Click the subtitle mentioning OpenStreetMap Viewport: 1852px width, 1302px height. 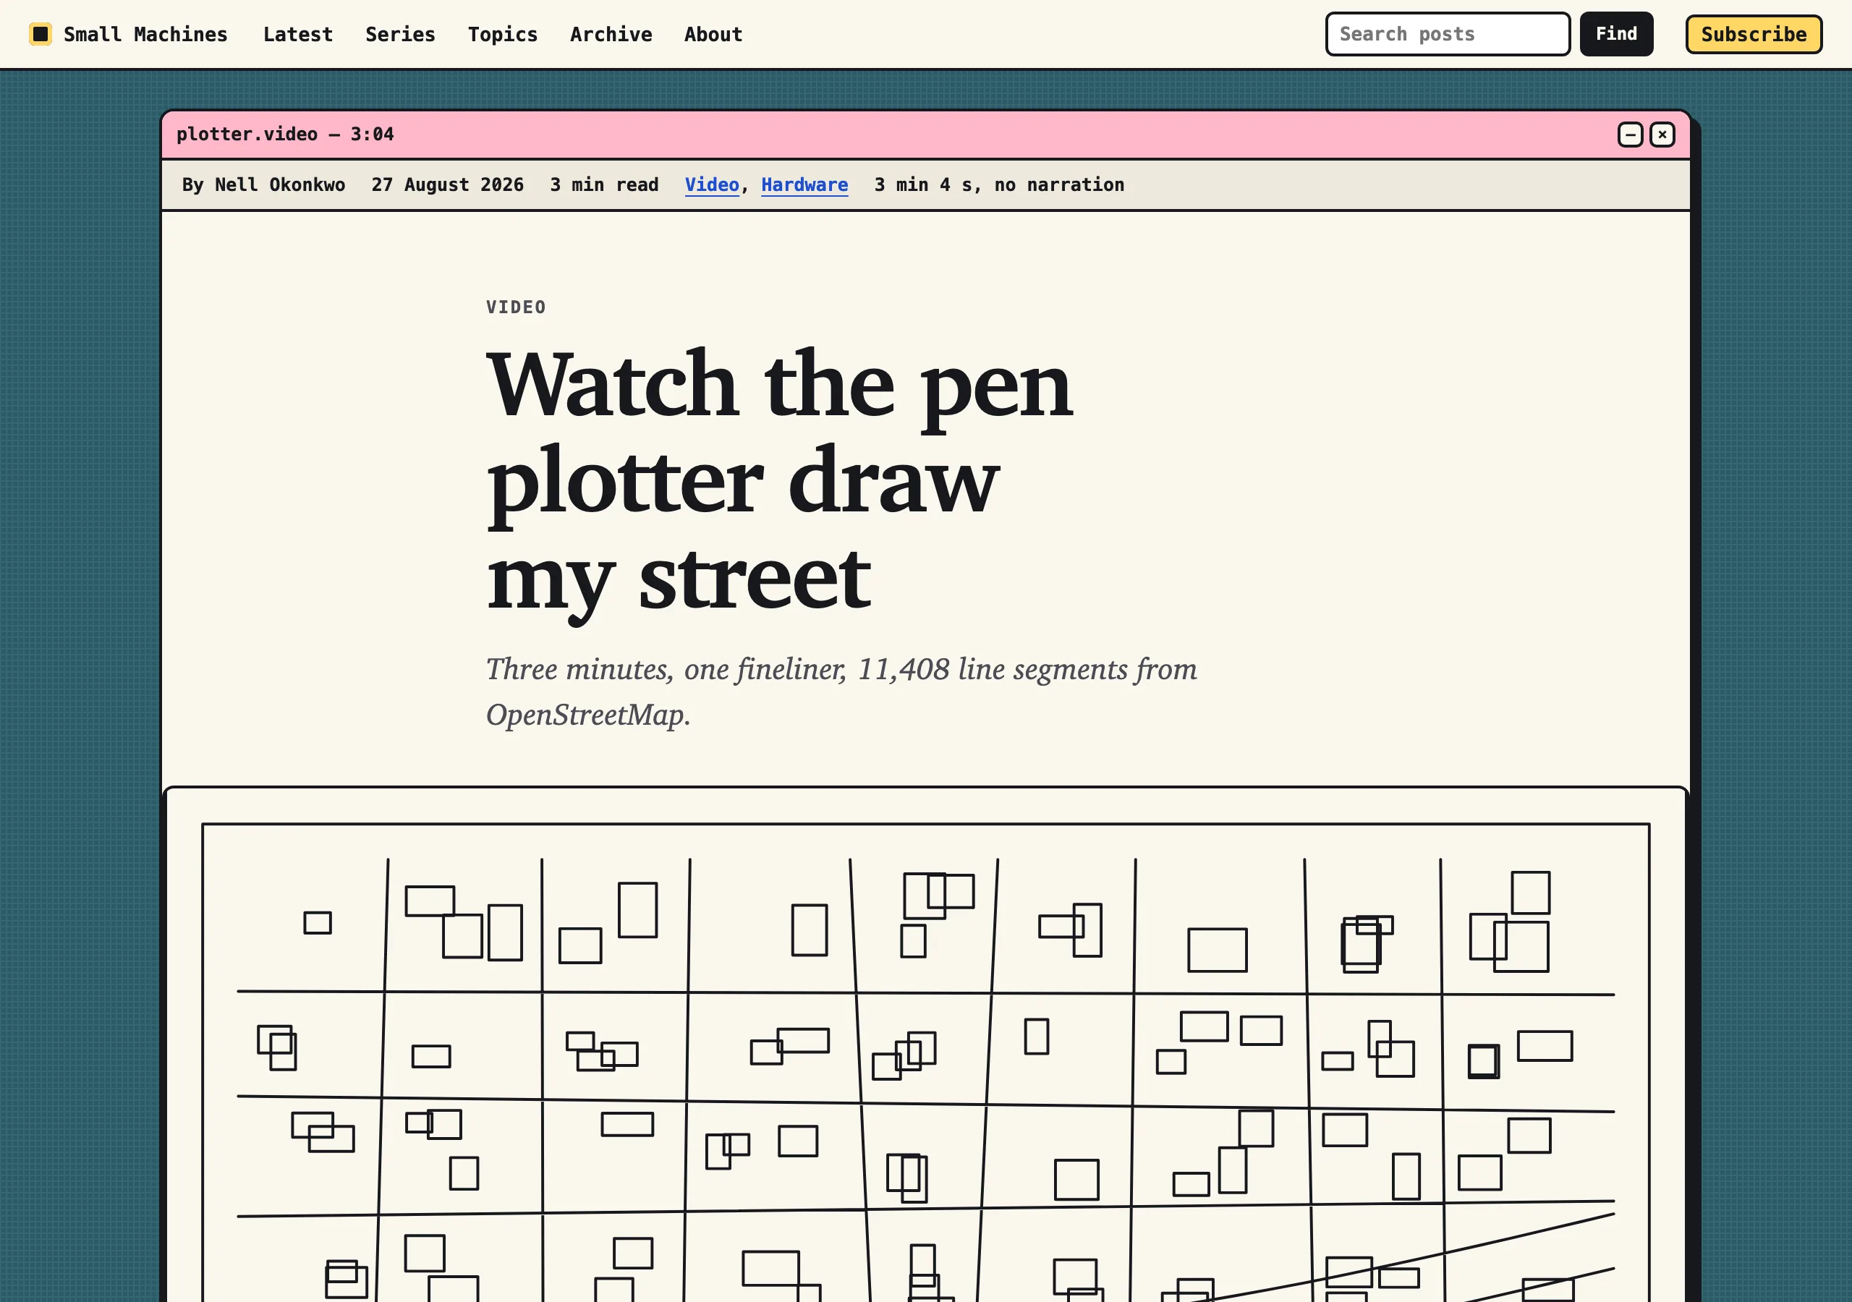[841, 692]
